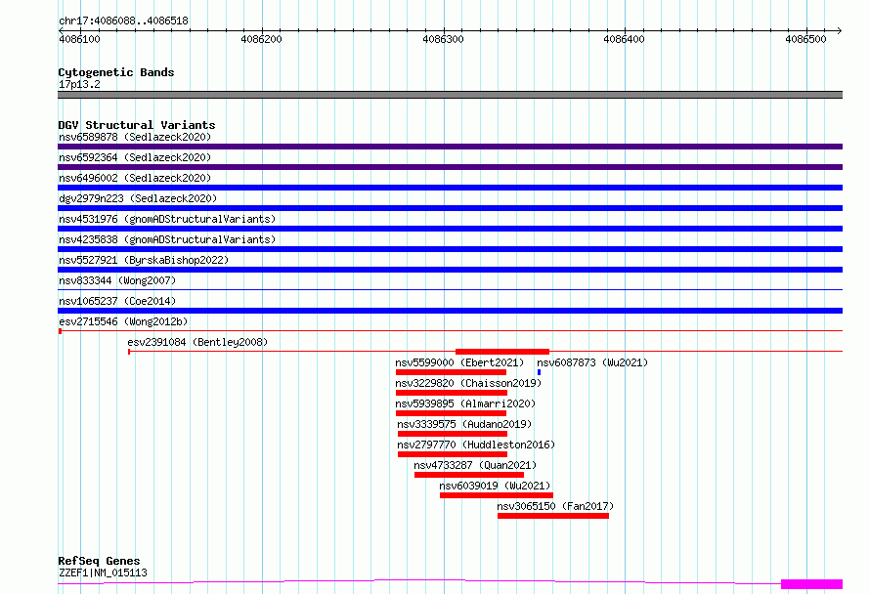
Task: Select variant label nsv5527921 (ByrskaBishop2022)
Action: pos(144,260)
